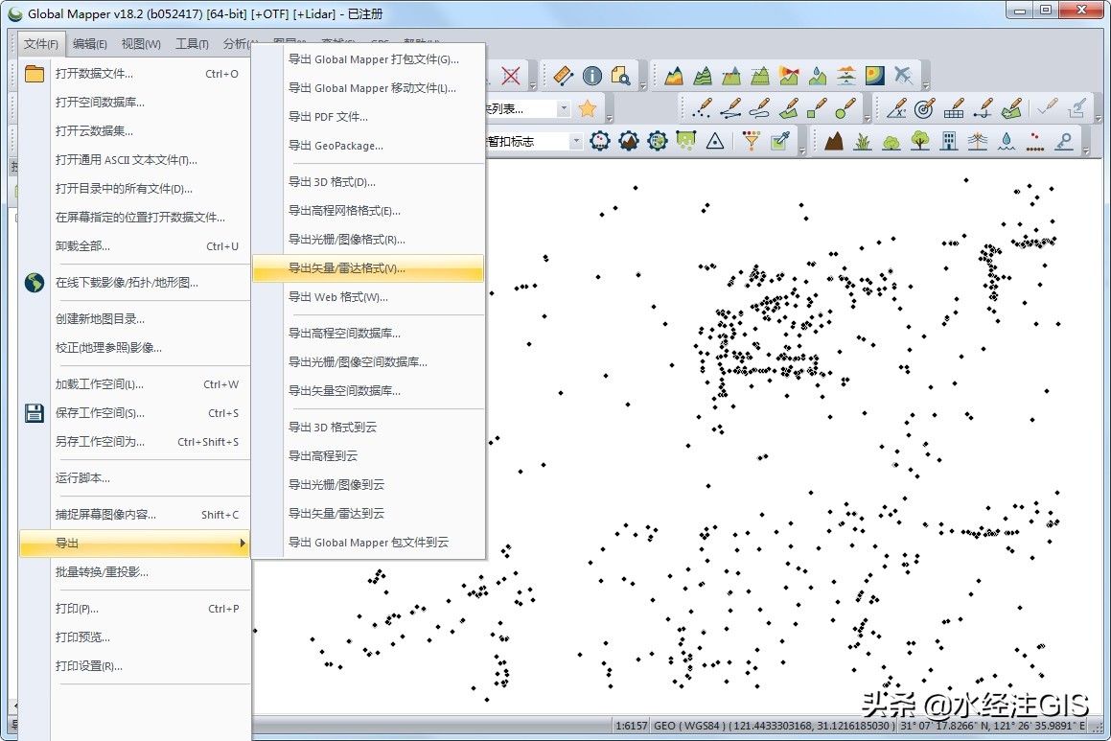Click the target range ring tool icon

coord(924,108)
